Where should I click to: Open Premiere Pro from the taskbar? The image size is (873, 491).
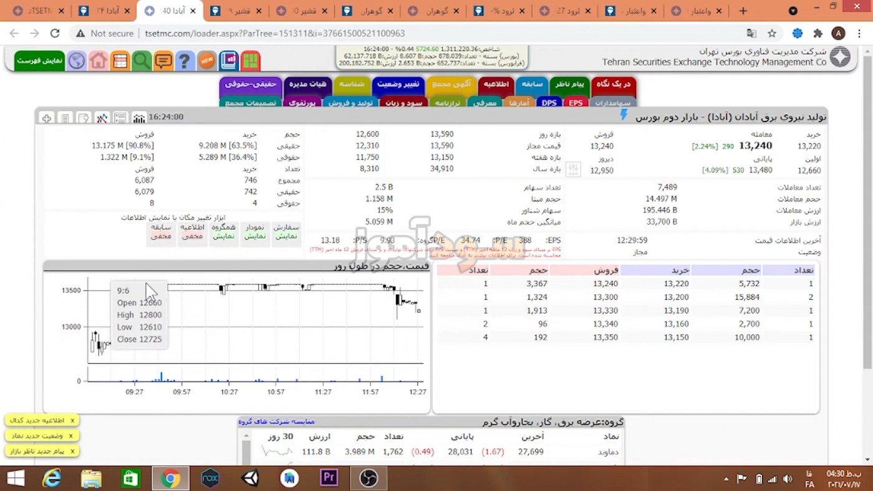[x=329, y=478]
